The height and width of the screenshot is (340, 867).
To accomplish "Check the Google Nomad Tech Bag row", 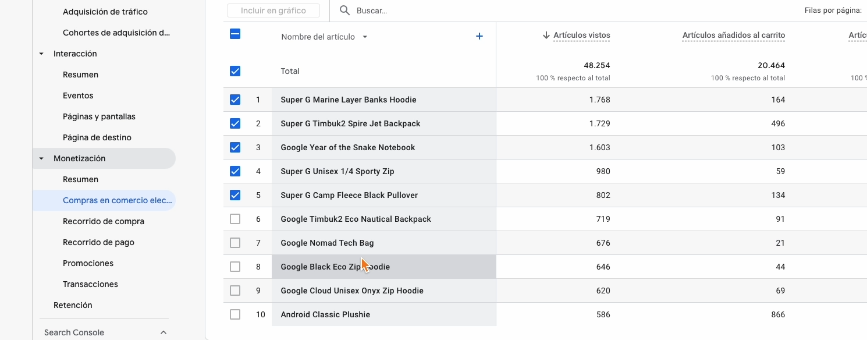I will (x=235, y=243).
